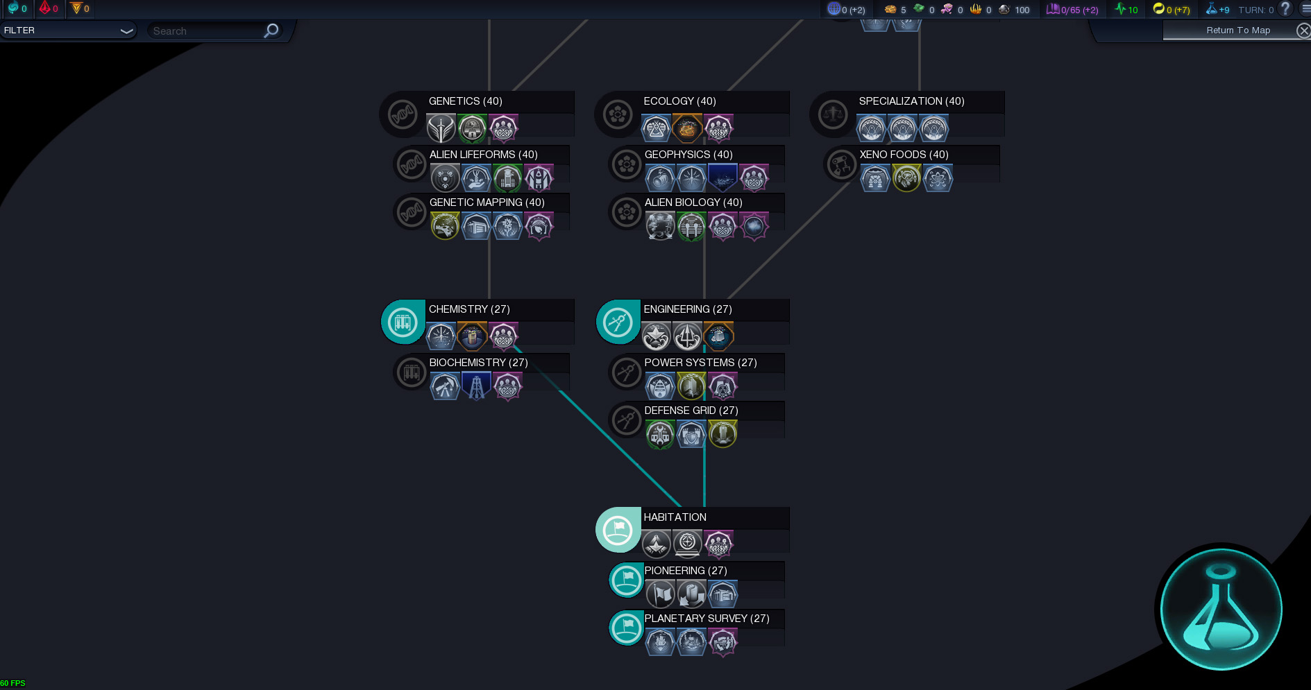The image size is (1311, 690).
Task: Click the TURN: 0 counter
Action: [1256, 10]
